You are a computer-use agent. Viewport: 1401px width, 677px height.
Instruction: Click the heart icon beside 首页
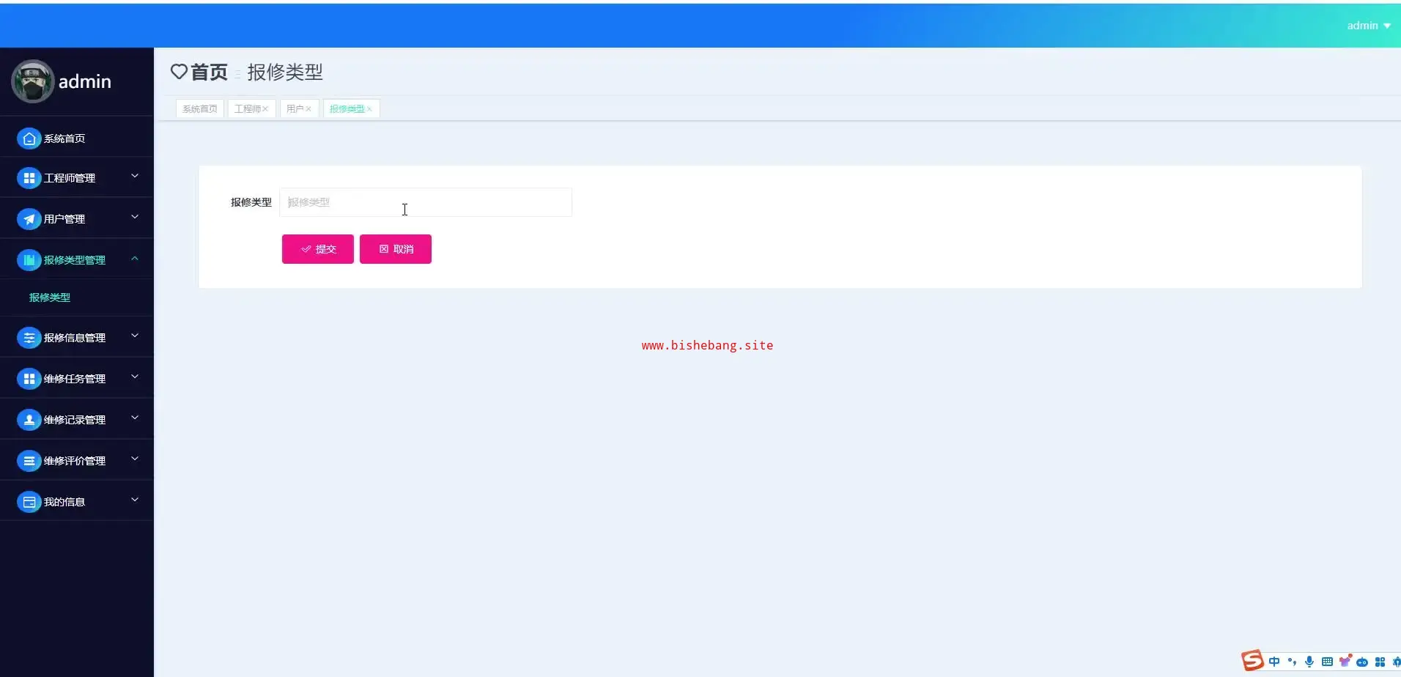click(x=179, y=72)
